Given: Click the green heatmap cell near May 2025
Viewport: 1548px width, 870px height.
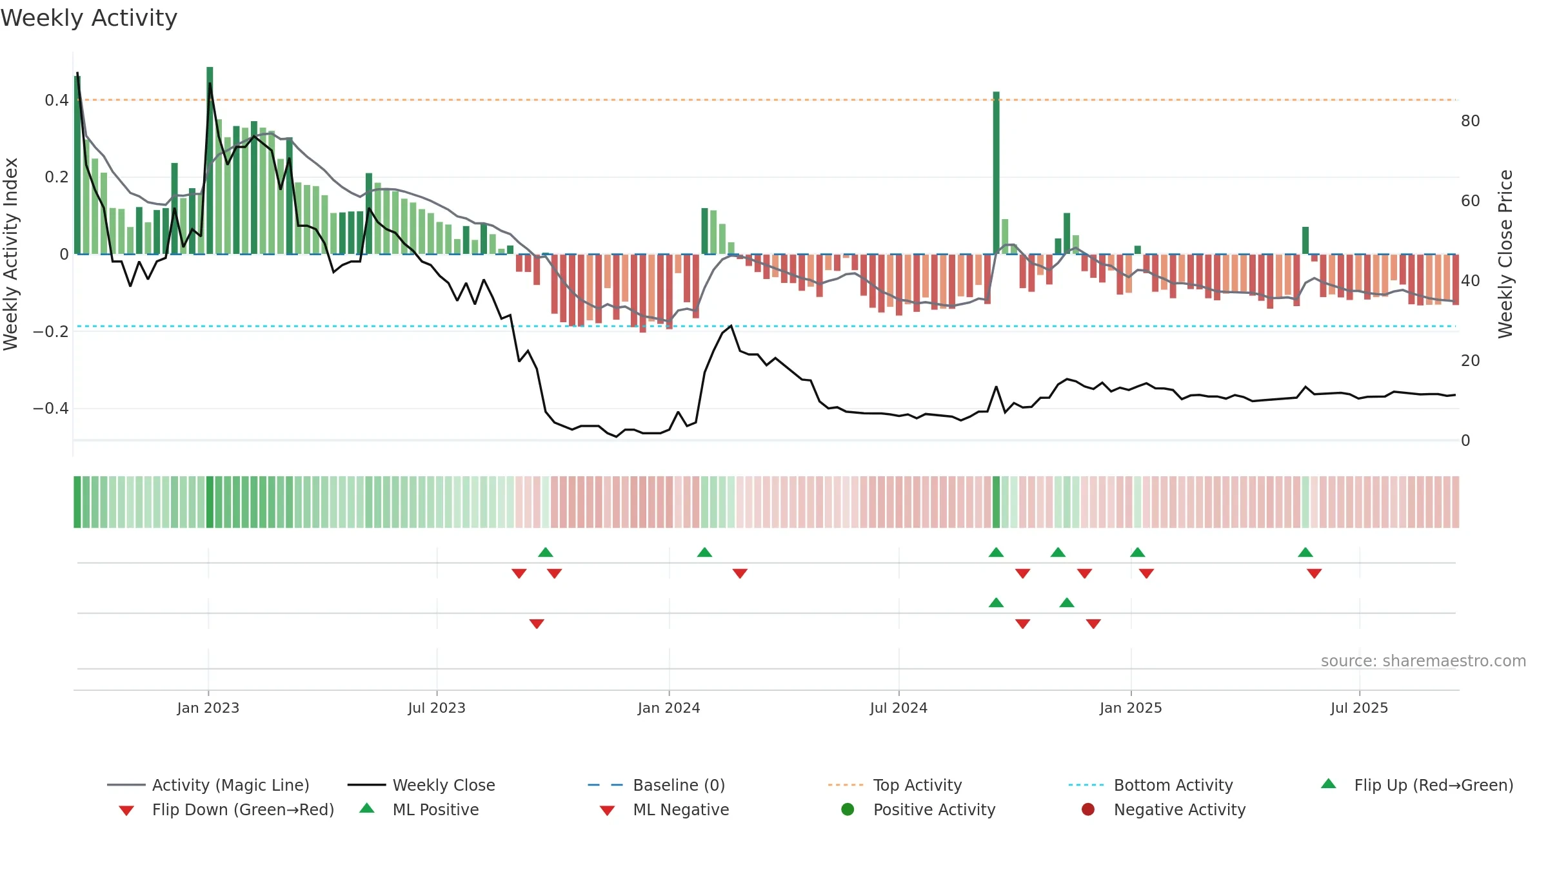Looking at the screenshot, I should pyautogui.click(x=1305, y=502).
